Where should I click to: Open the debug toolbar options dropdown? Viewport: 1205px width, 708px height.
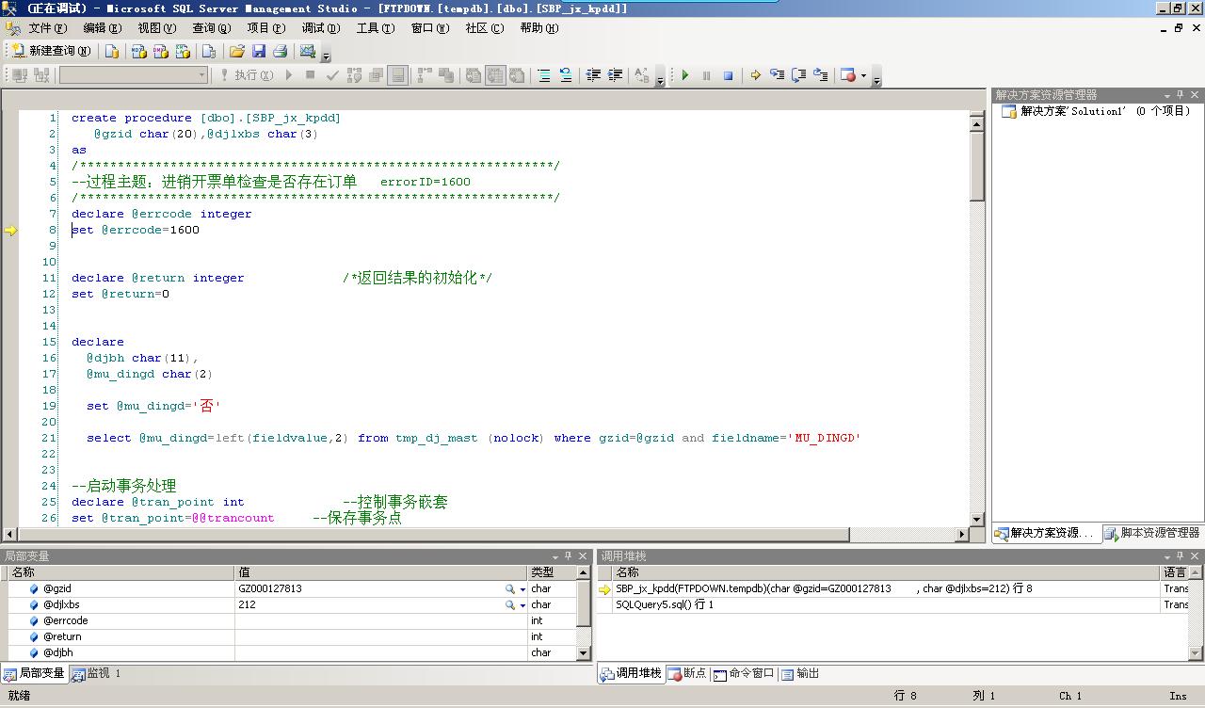click(876, 78)
